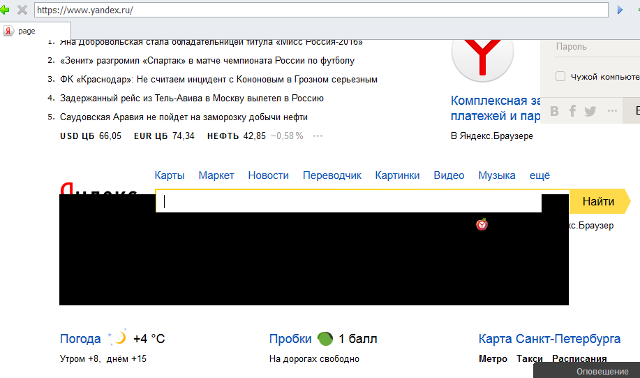This screenshot has height=378, width=640.
Task: Click В Яндекс.Браузере caption under promo
Action: [492, 136]
